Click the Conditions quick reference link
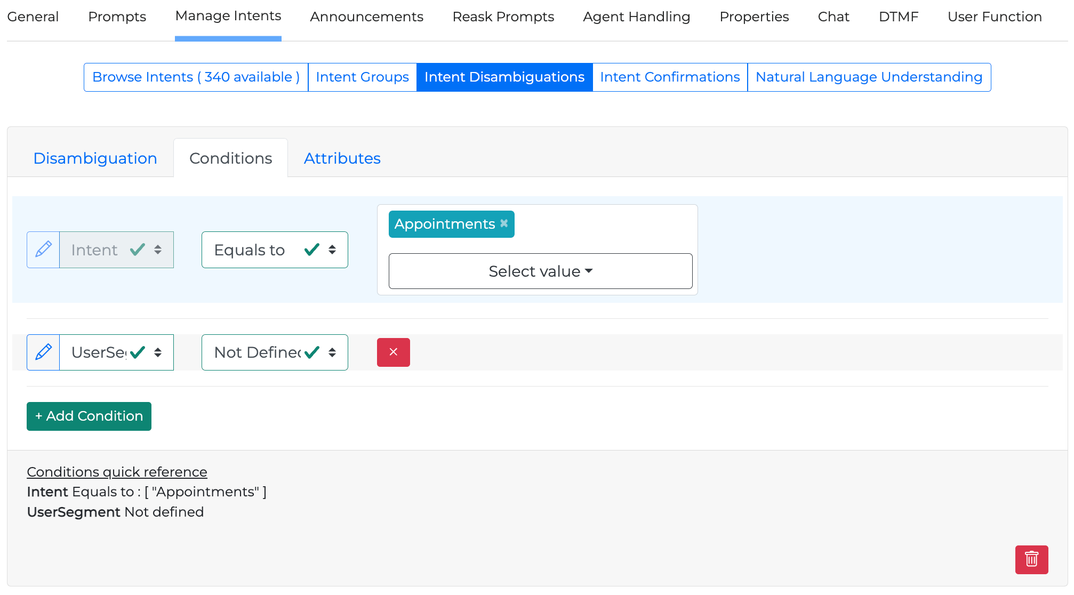 [x=117, y=472]
